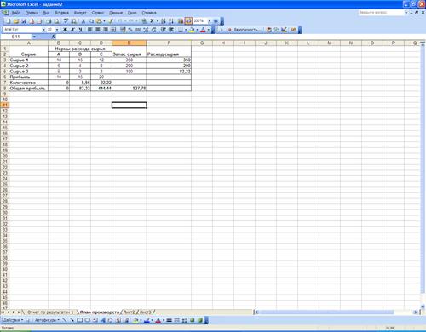426x332 pixels.
Task: Click Decrease Decimal icon
Action: tap(153, 30)
